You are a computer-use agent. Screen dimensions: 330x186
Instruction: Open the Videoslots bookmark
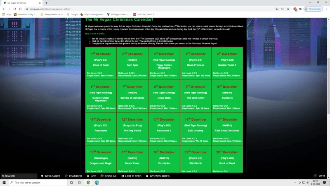pyautogui.click(x=25, y=14)
